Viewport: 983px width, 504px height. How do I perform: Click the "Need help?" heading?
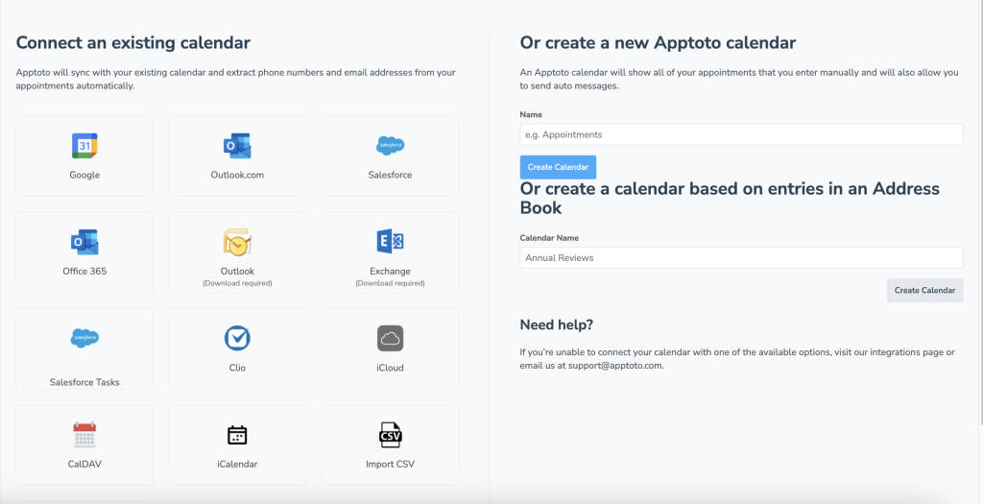point(557,324)
